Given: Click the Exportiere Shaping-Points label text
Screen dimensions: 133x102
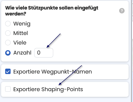Looking at the screenshot, I should [x=48, y=90].
